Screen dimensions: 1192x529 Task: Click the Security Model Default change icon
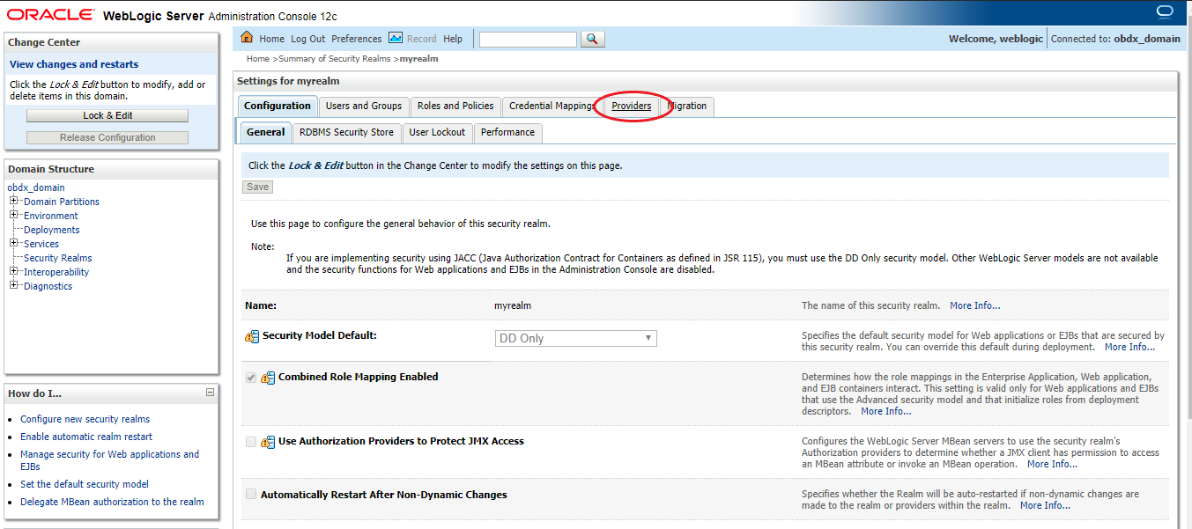[252, 336]
